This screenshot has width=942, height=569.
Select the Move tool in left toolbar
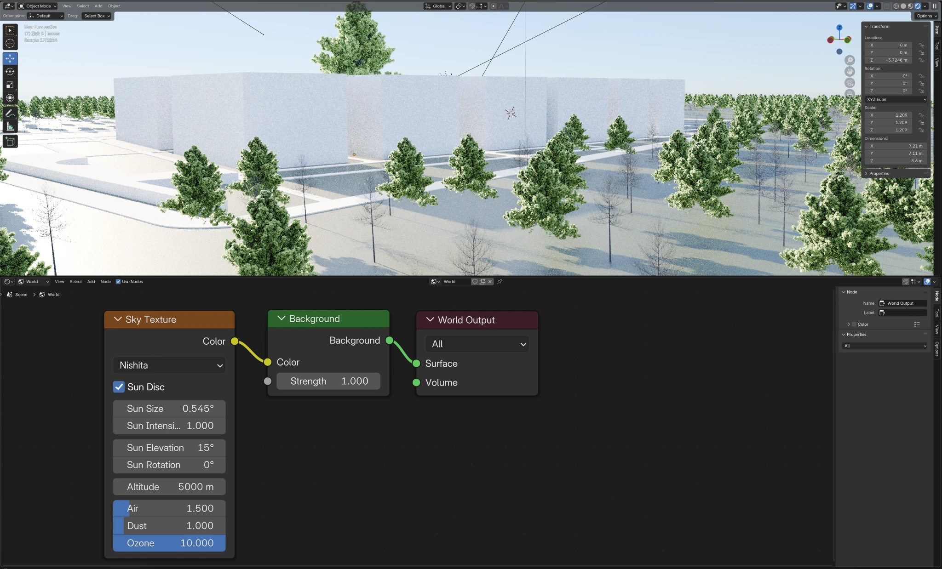(10, 58)
